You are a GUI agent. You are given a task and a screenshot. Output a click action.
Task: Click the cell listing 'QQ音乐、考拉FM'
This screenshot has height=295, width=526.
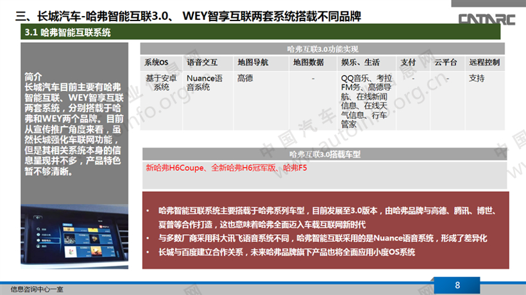[366, 101]
